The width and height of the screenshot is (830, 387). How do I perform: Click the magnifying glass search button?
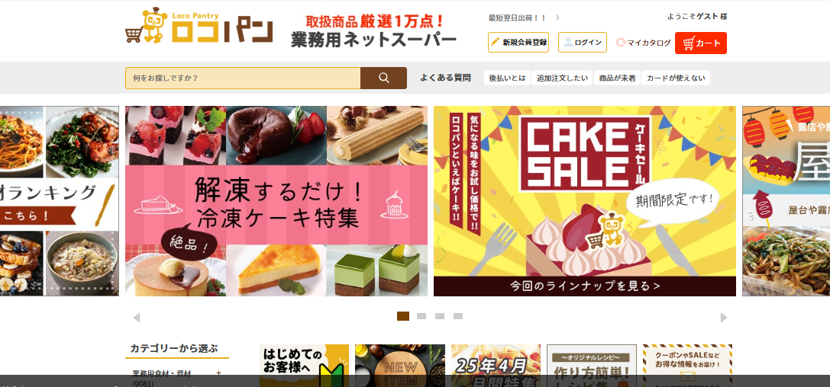pos(384,78)
